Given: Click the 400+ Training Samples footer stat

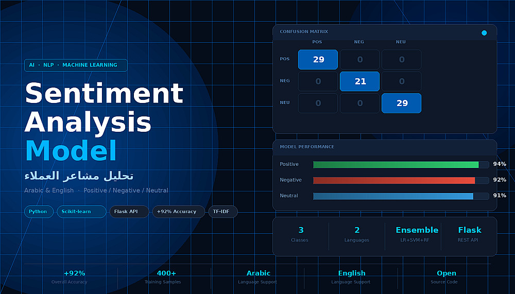Looking at the screenshot, I should coord(164,277).
